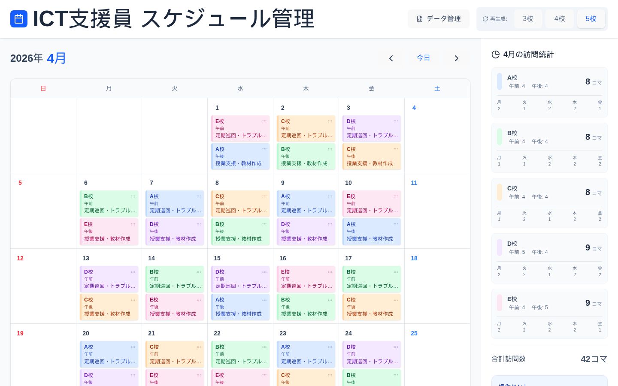Viewport: 618px width, 386px height.
Task: Select the 4校 regeneration option
Action: [x=559, y=19]
